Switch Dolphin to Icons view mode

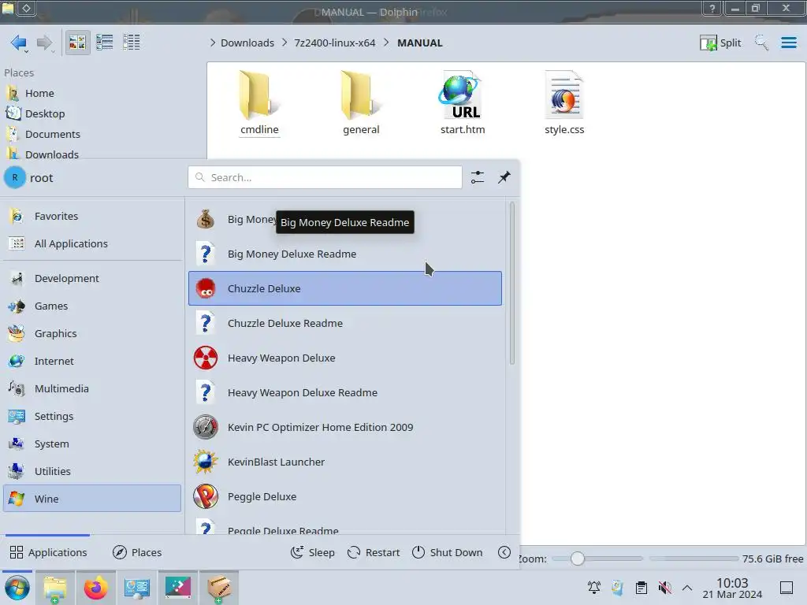click(x=78, y=43)
